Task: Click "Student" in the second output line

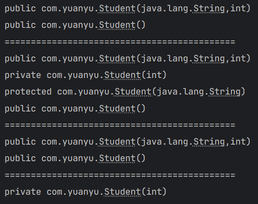Action: tap(117, 25)
